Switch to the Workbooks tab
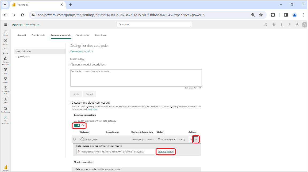The image size is (308, 172). [83, 36]
